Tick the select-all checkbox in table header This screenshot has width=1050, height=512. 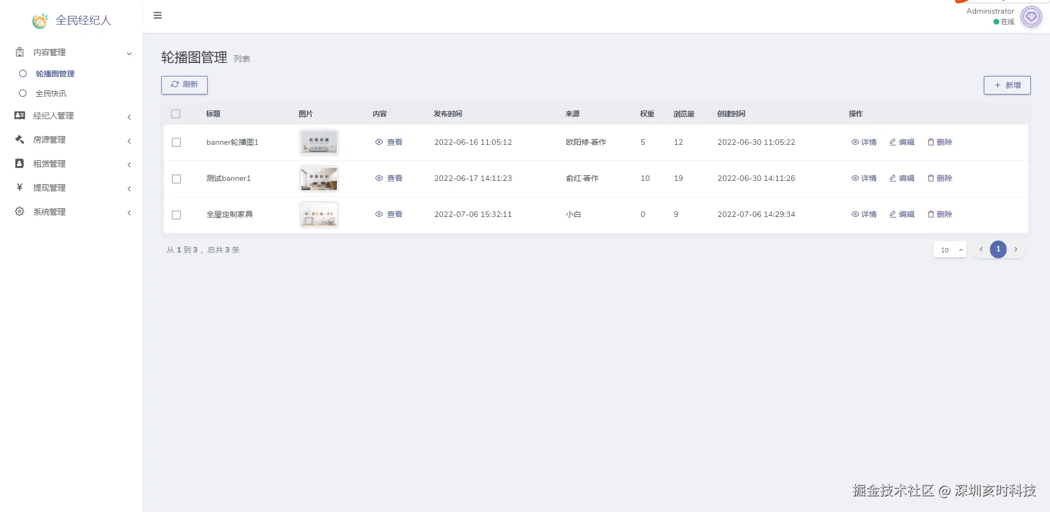tap(176, 114)
